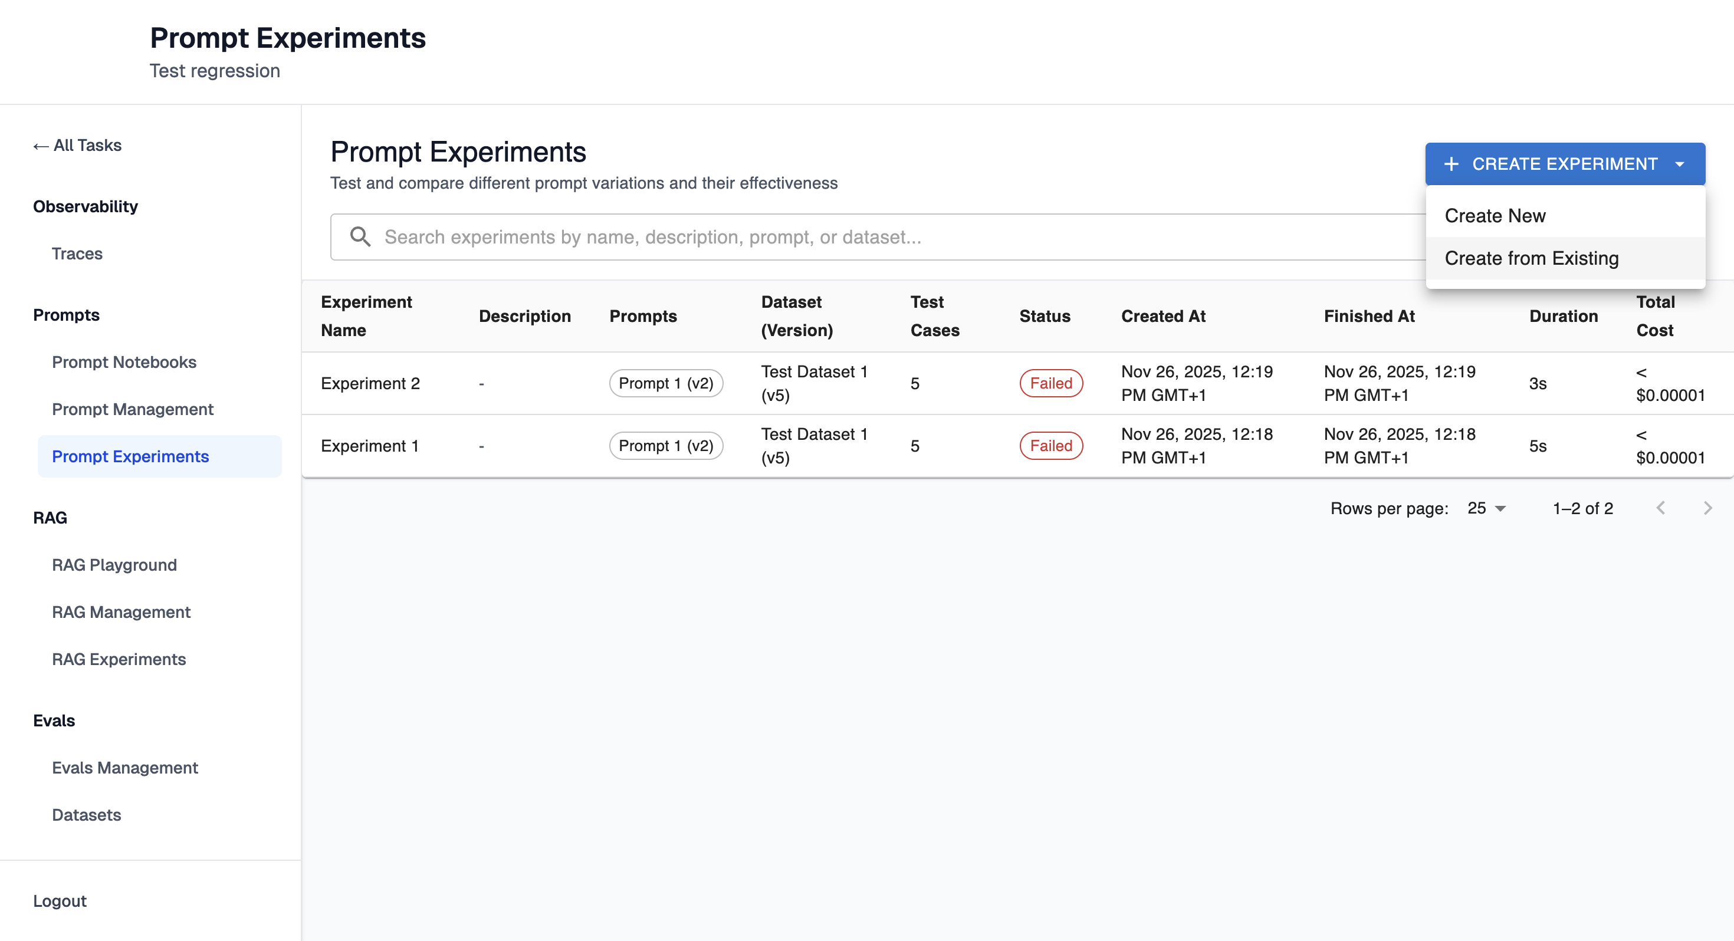Viewport: 1734px width, 941px height.
Task: Open Datasets in the sidebar
Action: [x=87, y=814]
